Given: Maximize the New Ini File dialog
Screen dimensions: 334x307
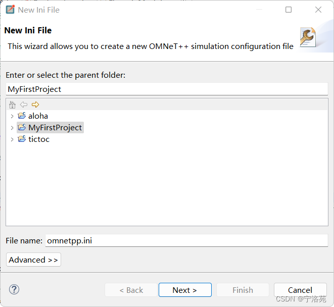Looking at the screenshot, I should pos(289,10).
